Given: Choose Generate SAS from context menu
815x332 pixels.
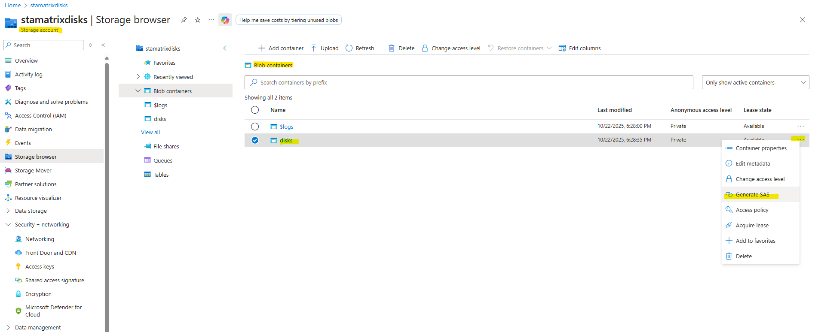Looking at the screenshot, I should [x=760, y=194].
